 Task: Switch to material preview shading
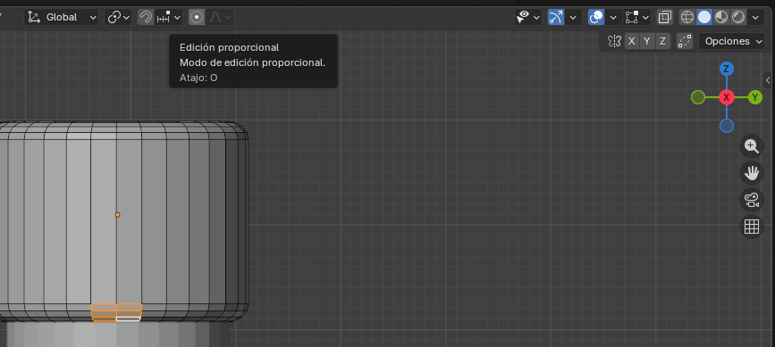tap(721, 17)
